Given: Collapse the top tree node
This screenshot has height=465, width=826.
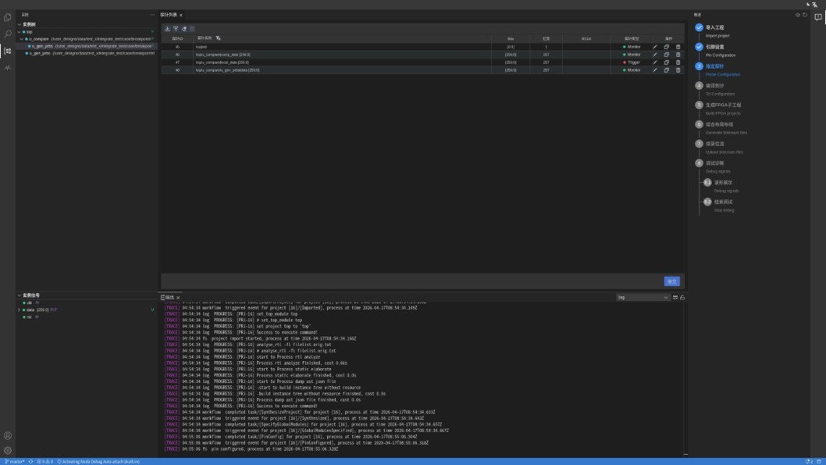Looking at the screenshot, I should tap(20, 32).
